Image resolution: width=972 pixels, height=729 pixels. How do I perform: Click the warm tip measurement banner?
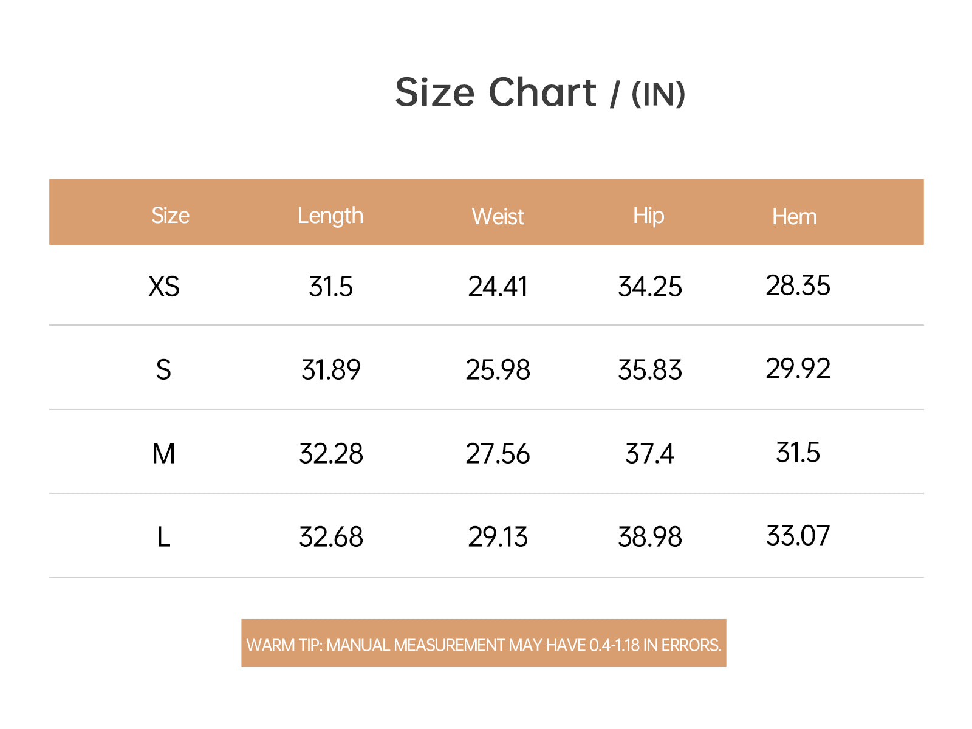[484, 644]
